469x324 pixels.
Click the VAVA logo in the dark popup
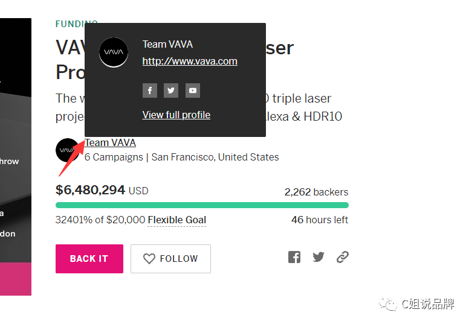114,52
